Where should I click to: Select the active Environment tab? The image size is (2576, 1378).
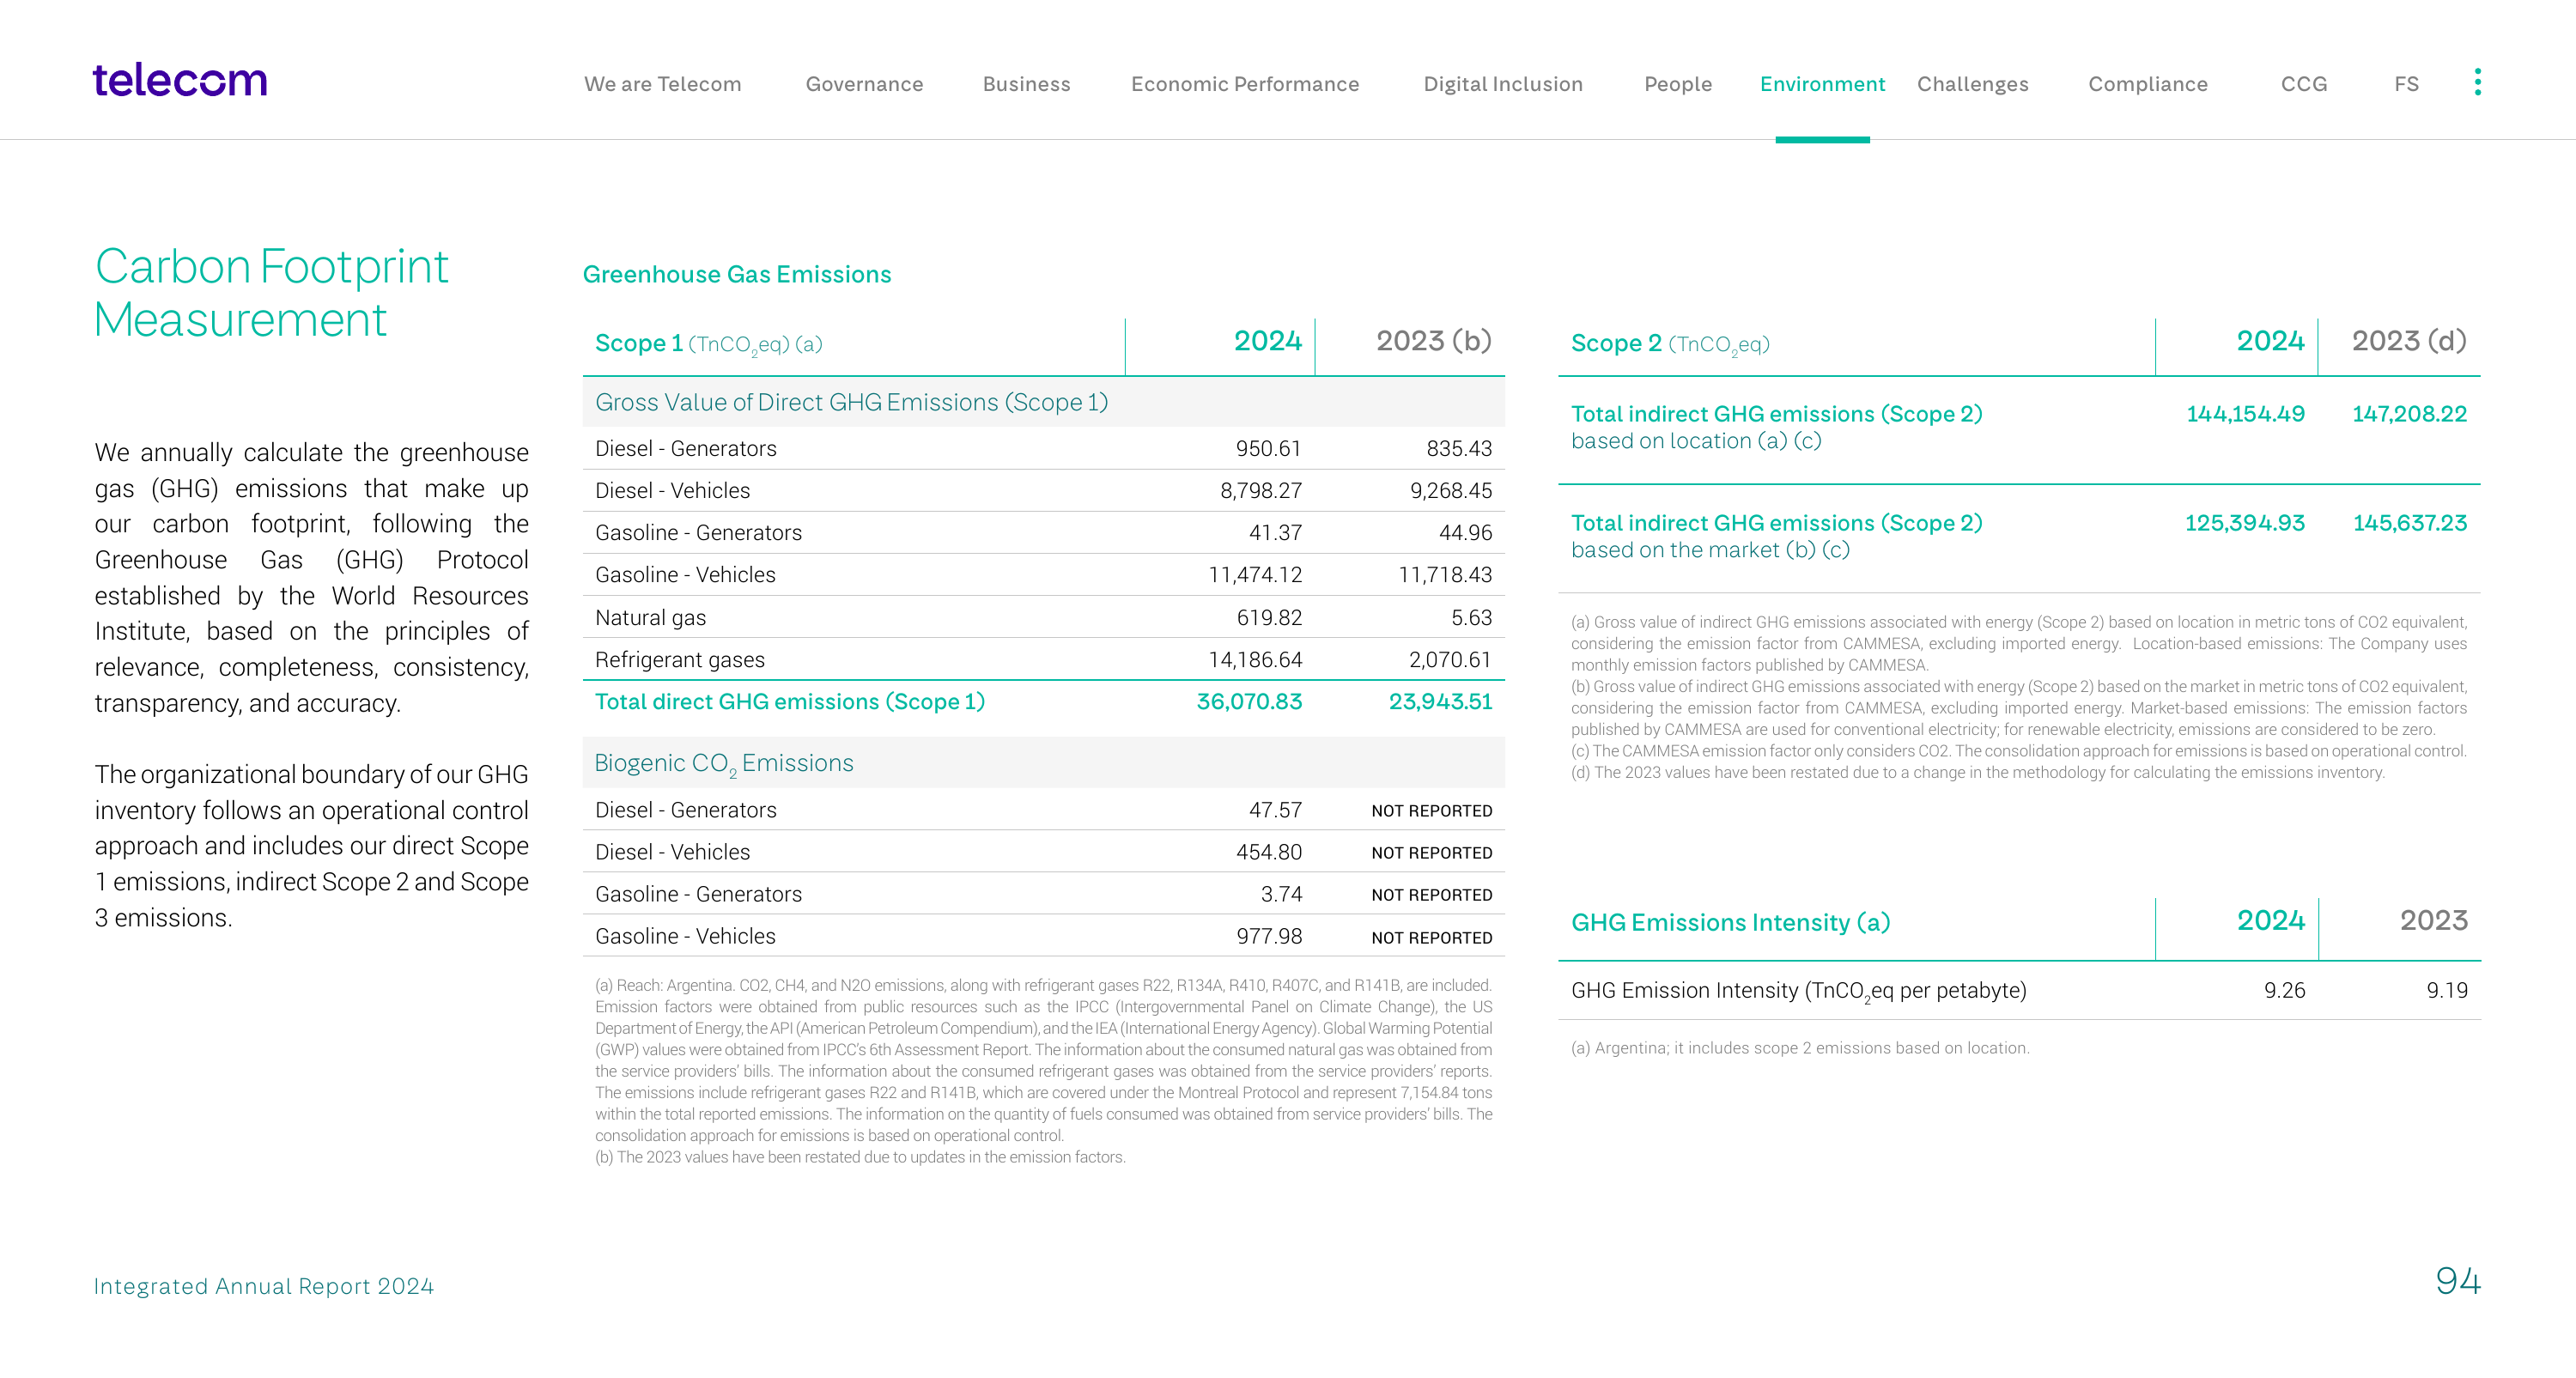point(1822,84)
